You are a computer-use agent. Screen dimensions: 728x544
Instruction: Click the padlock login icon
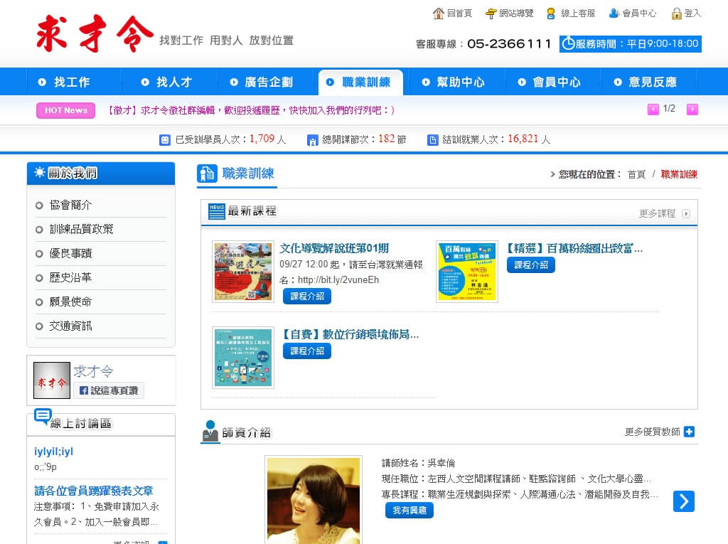[677, 14]
